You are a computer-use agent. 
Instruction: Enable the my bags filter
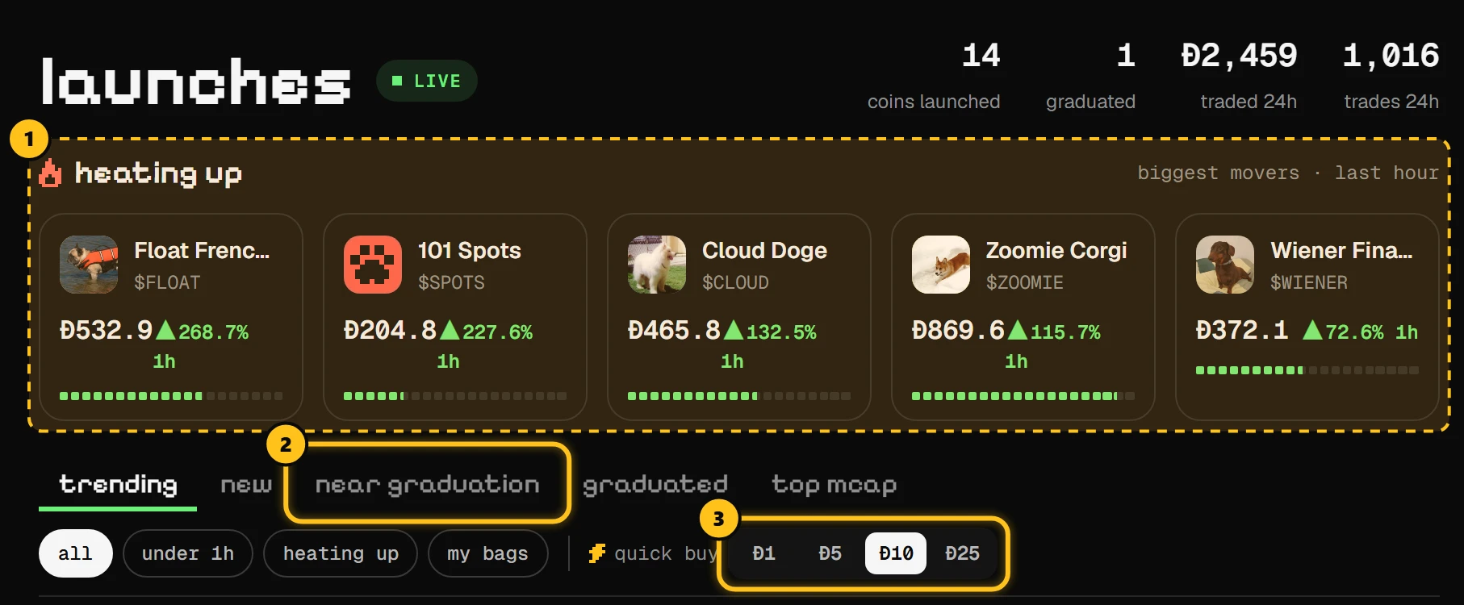(488, 553)
